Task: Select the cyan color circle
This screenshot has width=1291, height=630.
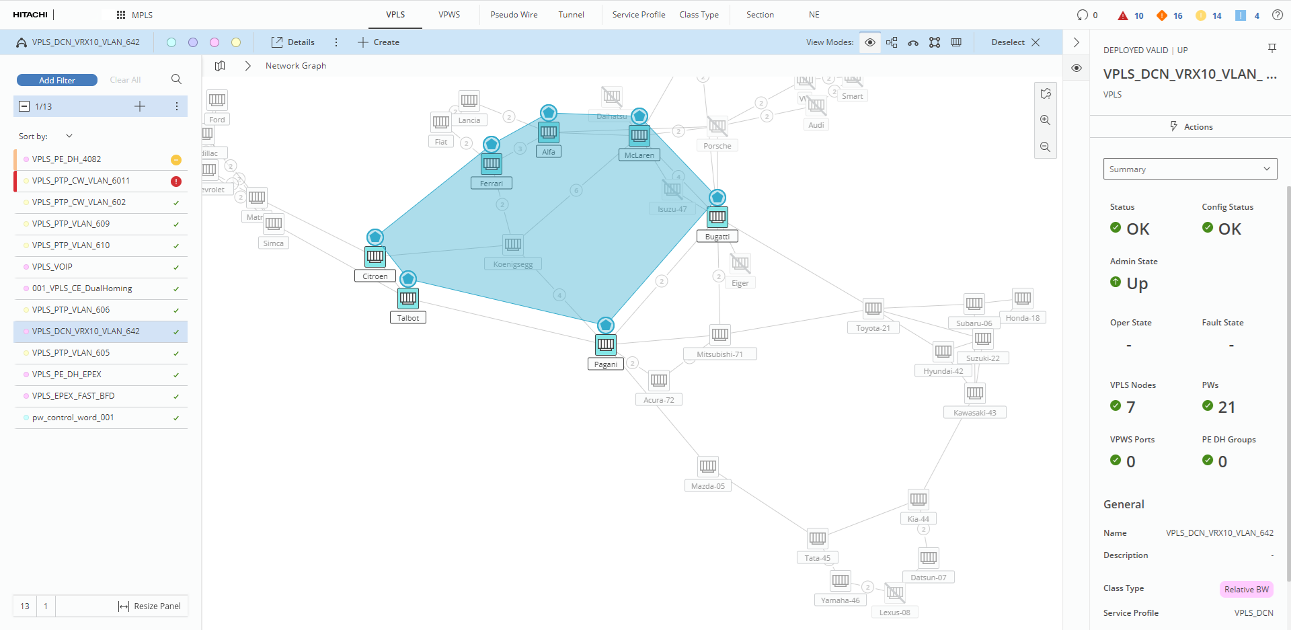Action: (171, 42)
